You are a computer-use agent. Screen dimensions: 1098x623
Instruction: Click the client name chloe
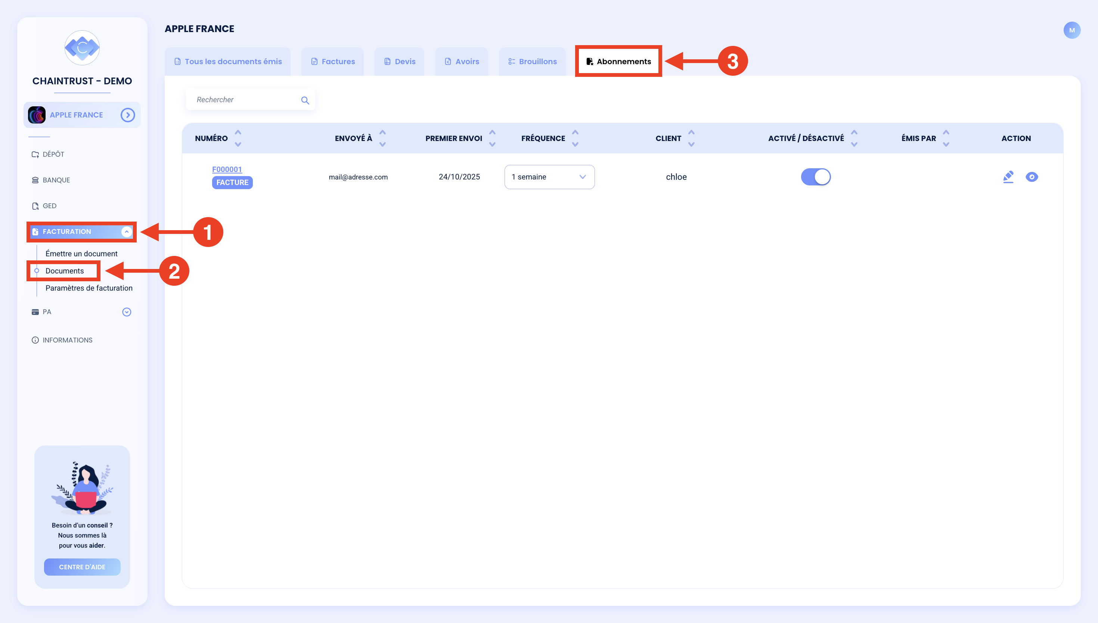tap(676, 177)
